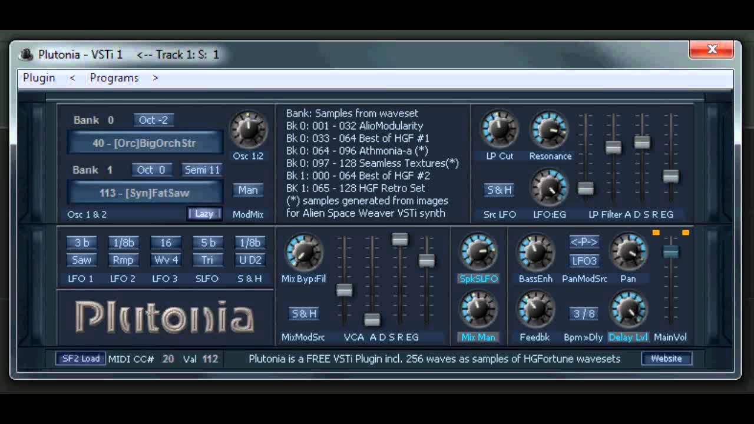Click the 'Bk 0: 001 - 032 AlioModularity' line

click(355, 125)
